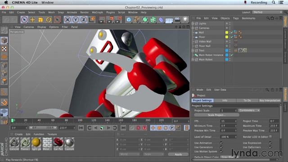Open the deformer objects icon
Screen dimensions: 288x162
coord(161,20)
